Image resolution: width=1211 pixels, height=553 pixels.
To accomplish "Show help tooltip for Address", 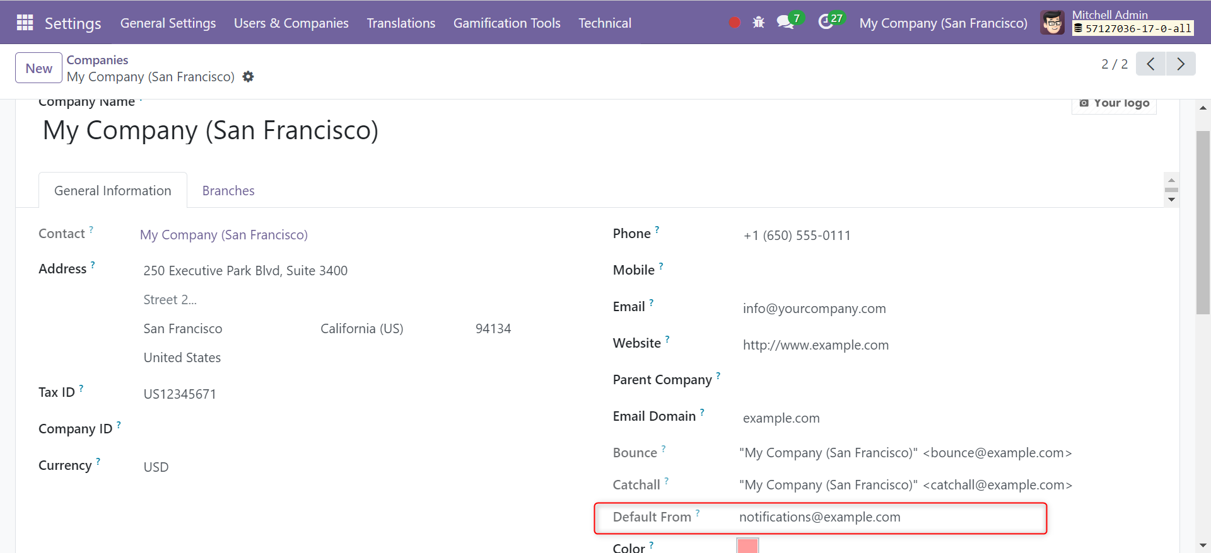I will [x=93, y=265].
